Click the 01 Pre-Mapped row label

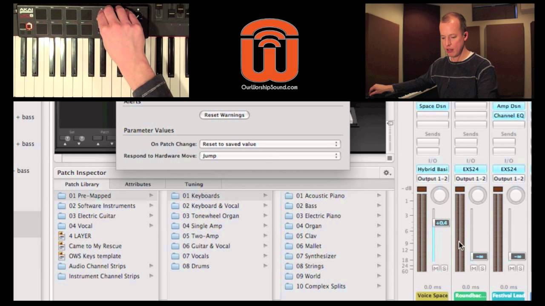coord(90,195)
